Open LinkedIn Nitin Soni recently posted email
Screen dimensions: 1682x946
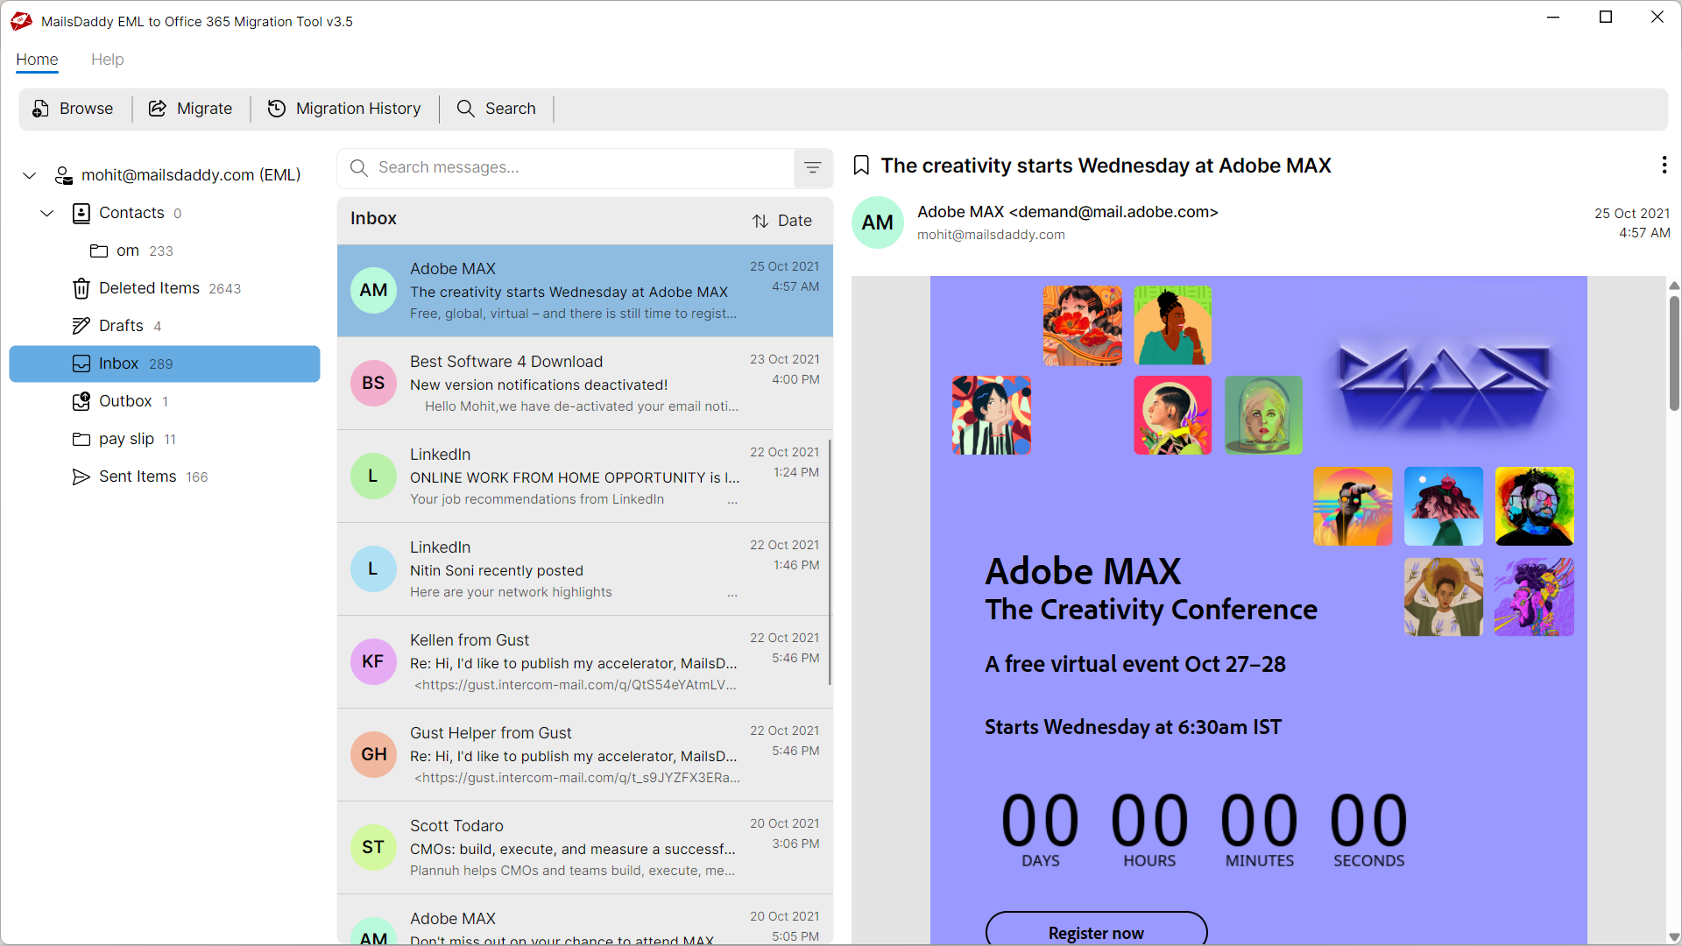(584, 569)
